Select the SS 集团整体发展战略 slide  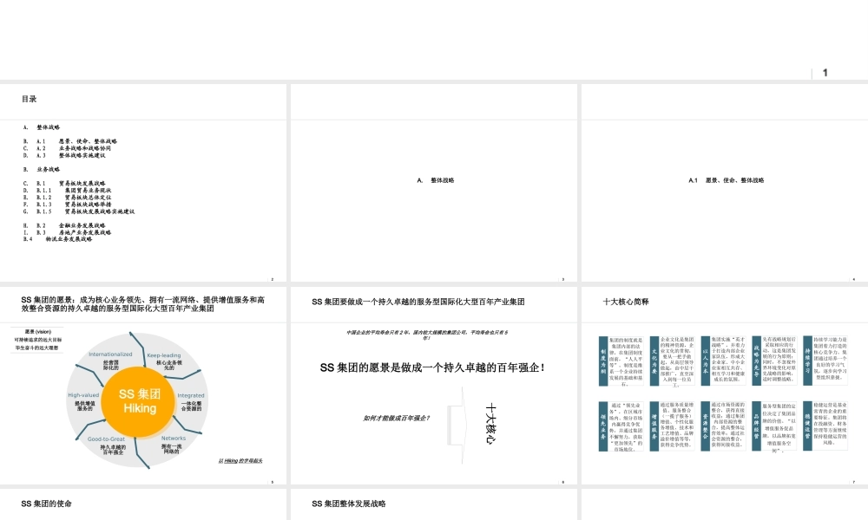[434, 504]
